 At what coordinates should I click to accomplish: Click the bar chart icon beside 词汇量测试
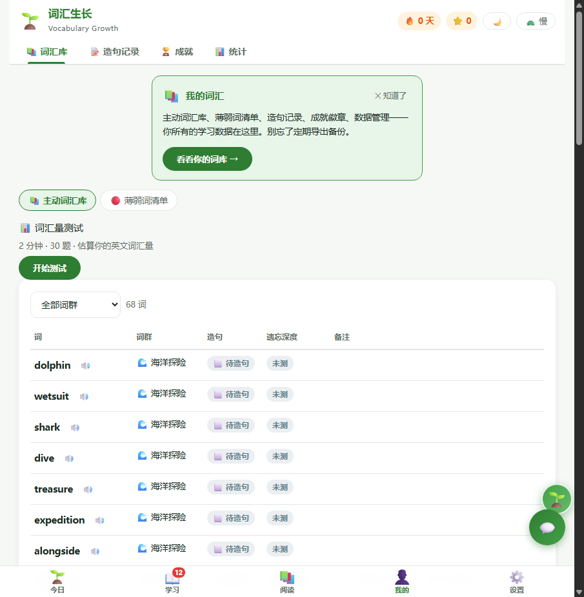click(25, 228)
